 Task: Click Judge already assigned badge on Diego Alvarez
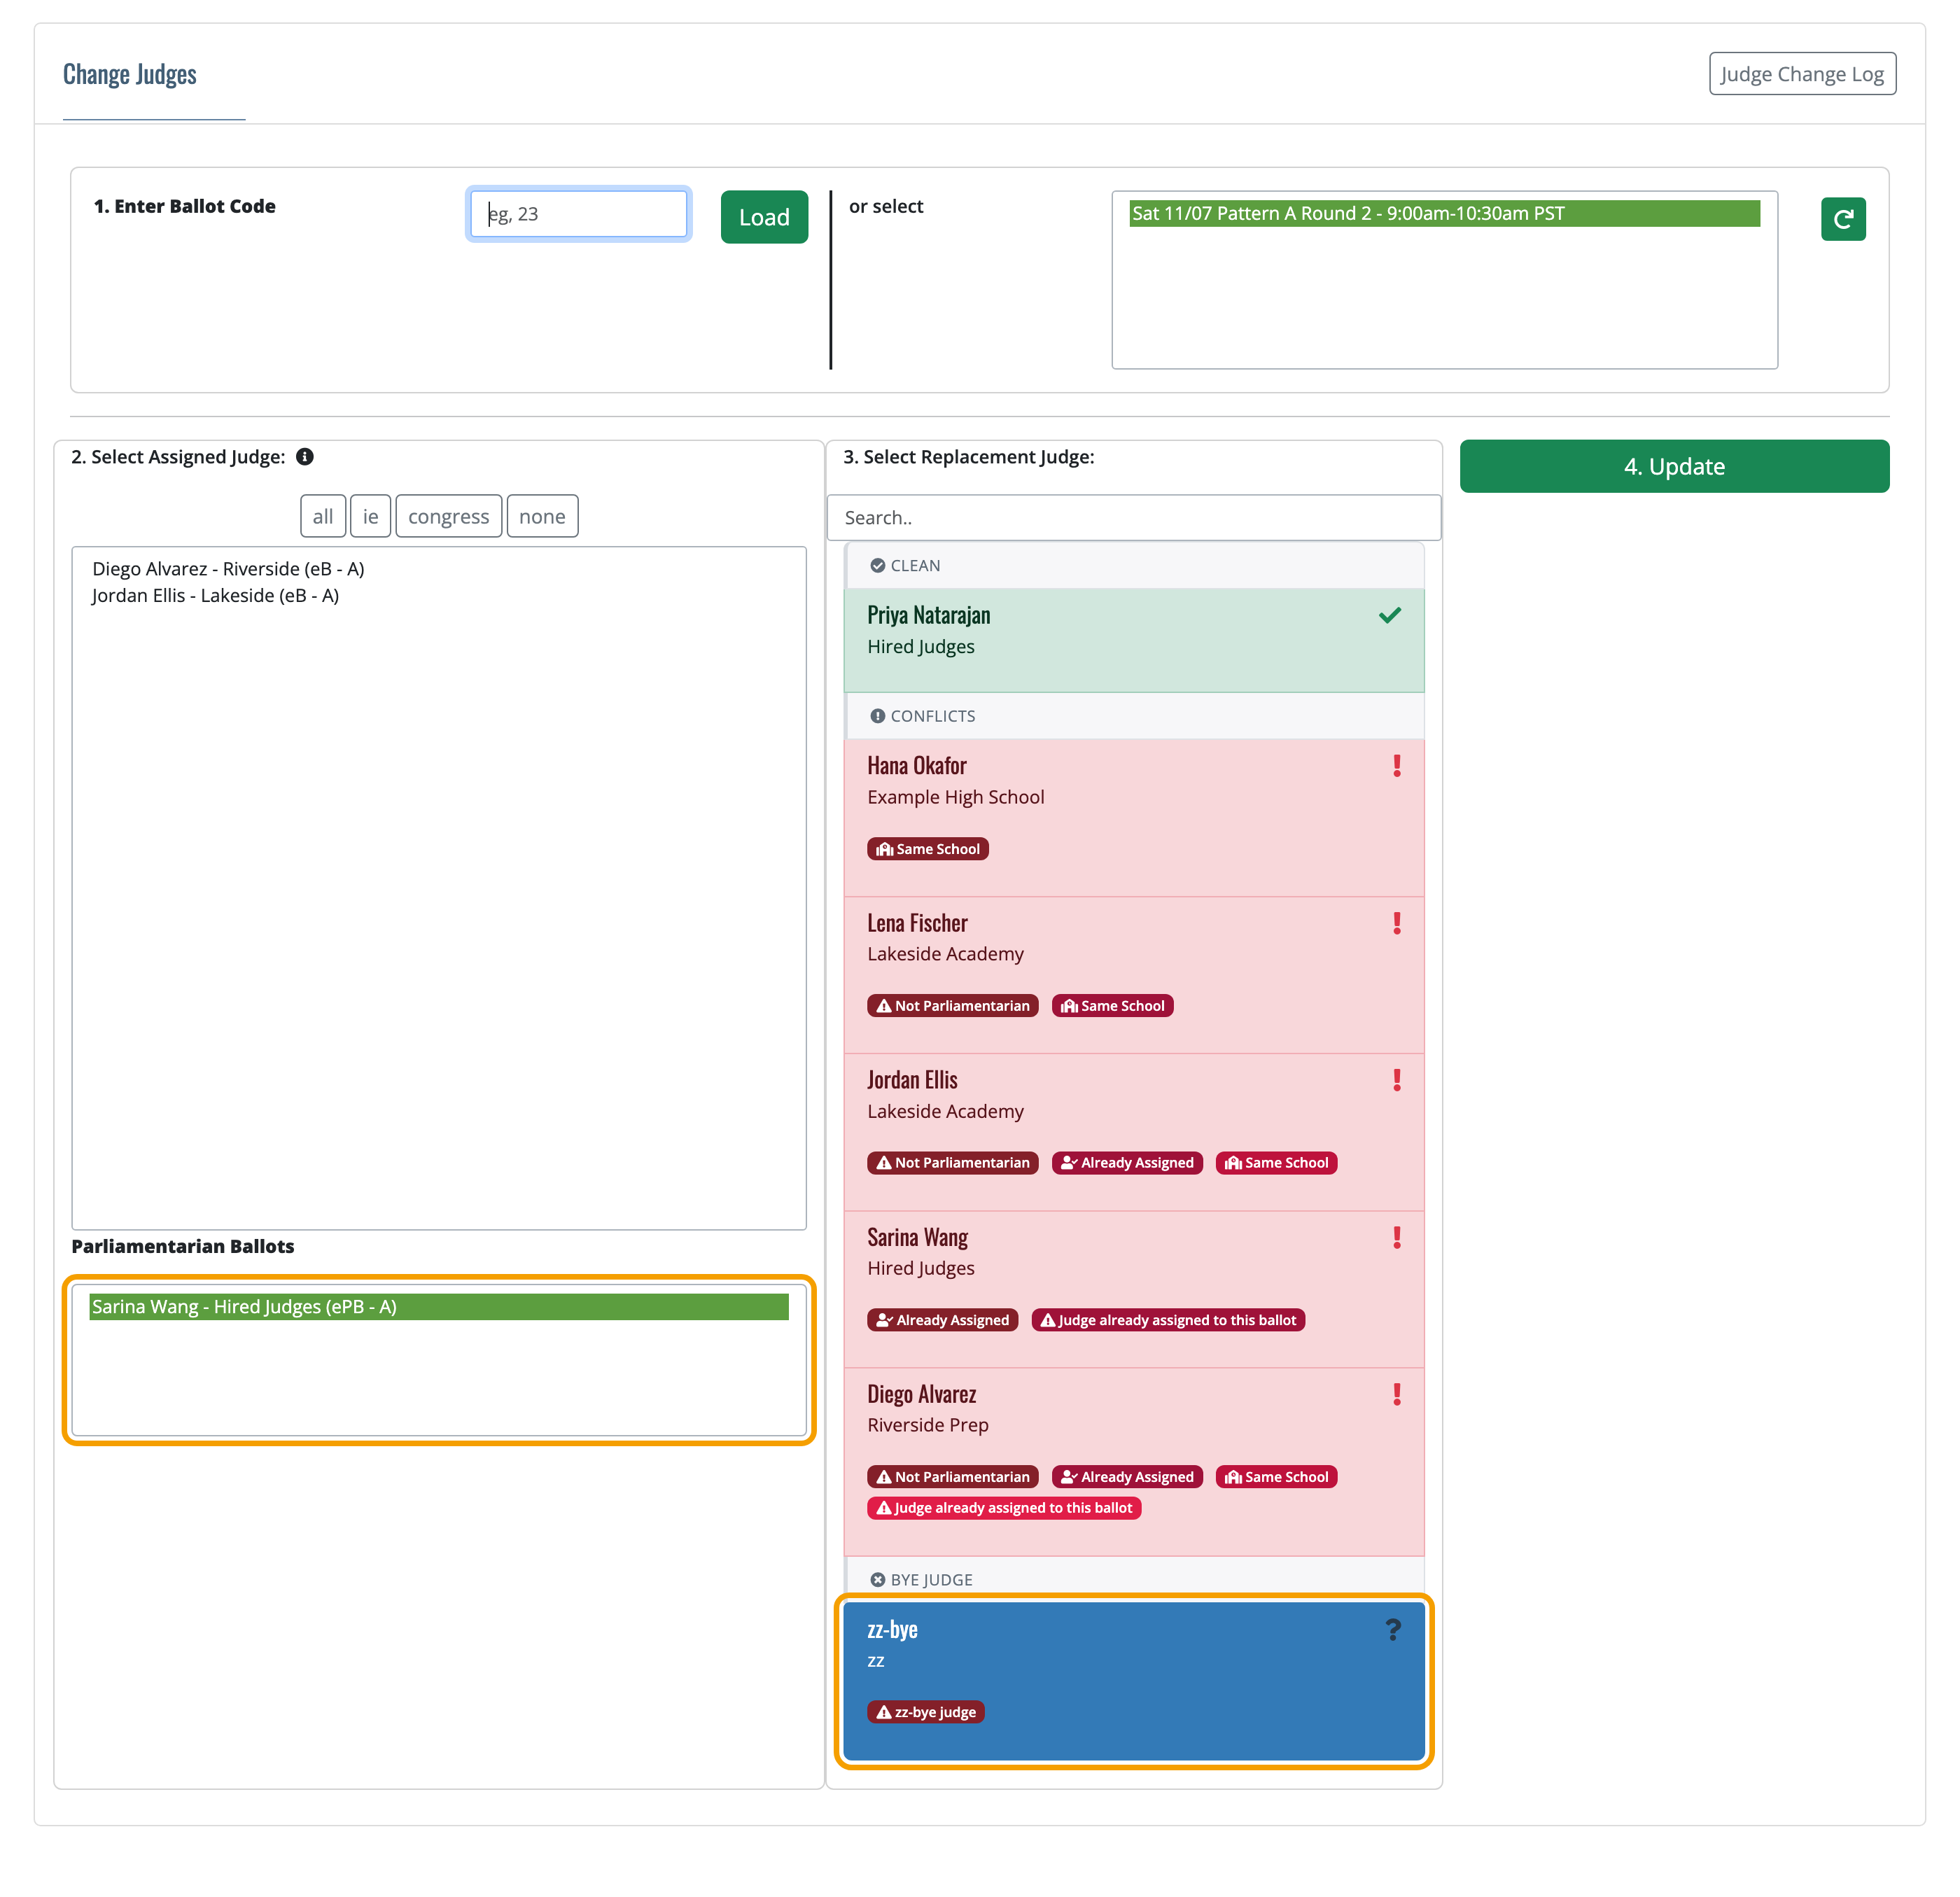(x=1003, y=1508)
